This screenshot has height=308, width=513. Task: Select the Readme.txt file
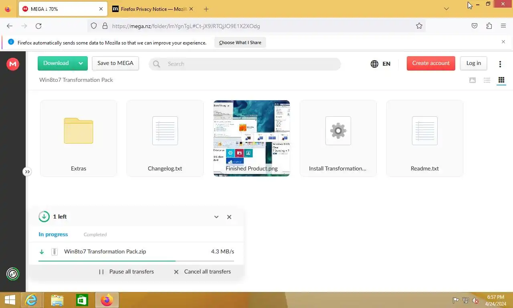425,138
